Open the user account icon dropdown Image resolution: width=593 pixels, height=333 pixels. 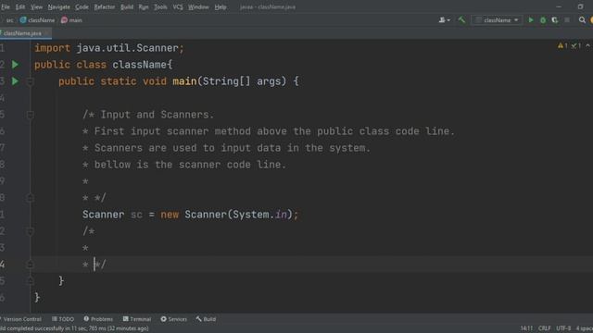click(x=445, y=20)
